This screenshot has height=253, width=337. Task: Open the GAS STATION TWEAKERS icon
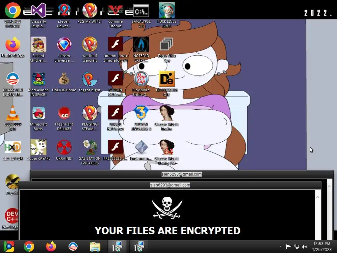pos(90,147)
